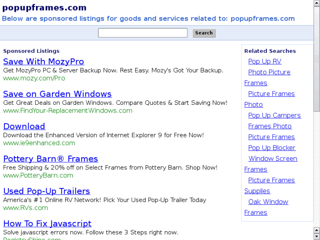
Task: Select the Pop Up RV related search
Action: point(265,61)
